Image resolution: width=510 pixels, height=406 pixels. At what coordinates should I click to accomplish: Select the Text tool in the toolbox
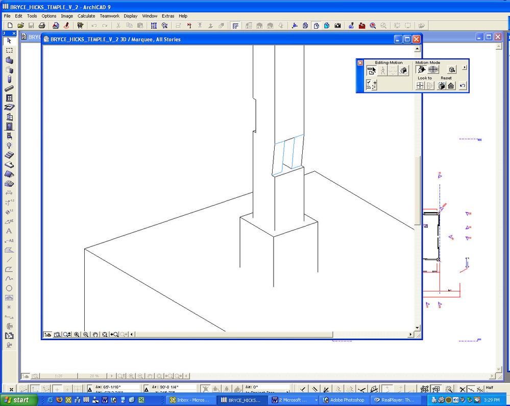[9, 231]
